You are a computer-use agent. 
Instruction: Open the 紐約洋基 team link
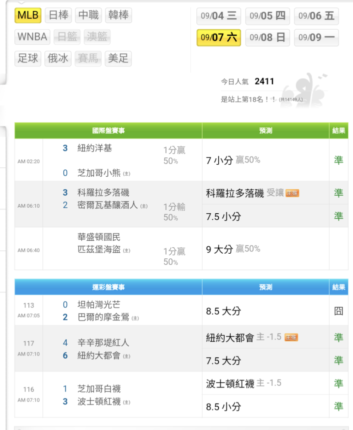94,148
